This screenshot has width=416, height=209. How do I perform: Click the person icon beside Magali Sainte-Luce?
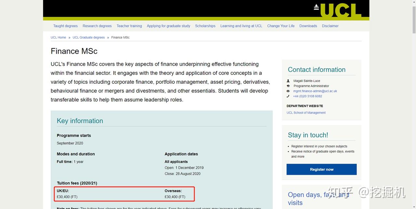click(288, 81)
